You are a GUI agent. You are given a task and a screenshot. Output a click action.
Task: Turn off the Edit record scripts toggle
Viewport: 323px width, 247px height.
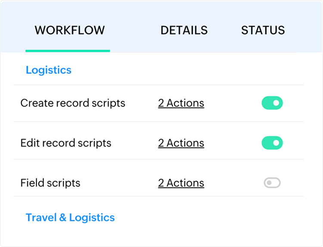click(x=272, y=143)
